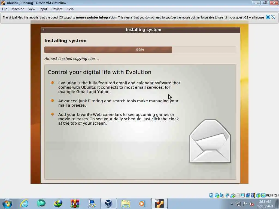Click the installer window title bar
The image size is (279, 209).
[140, 30]
